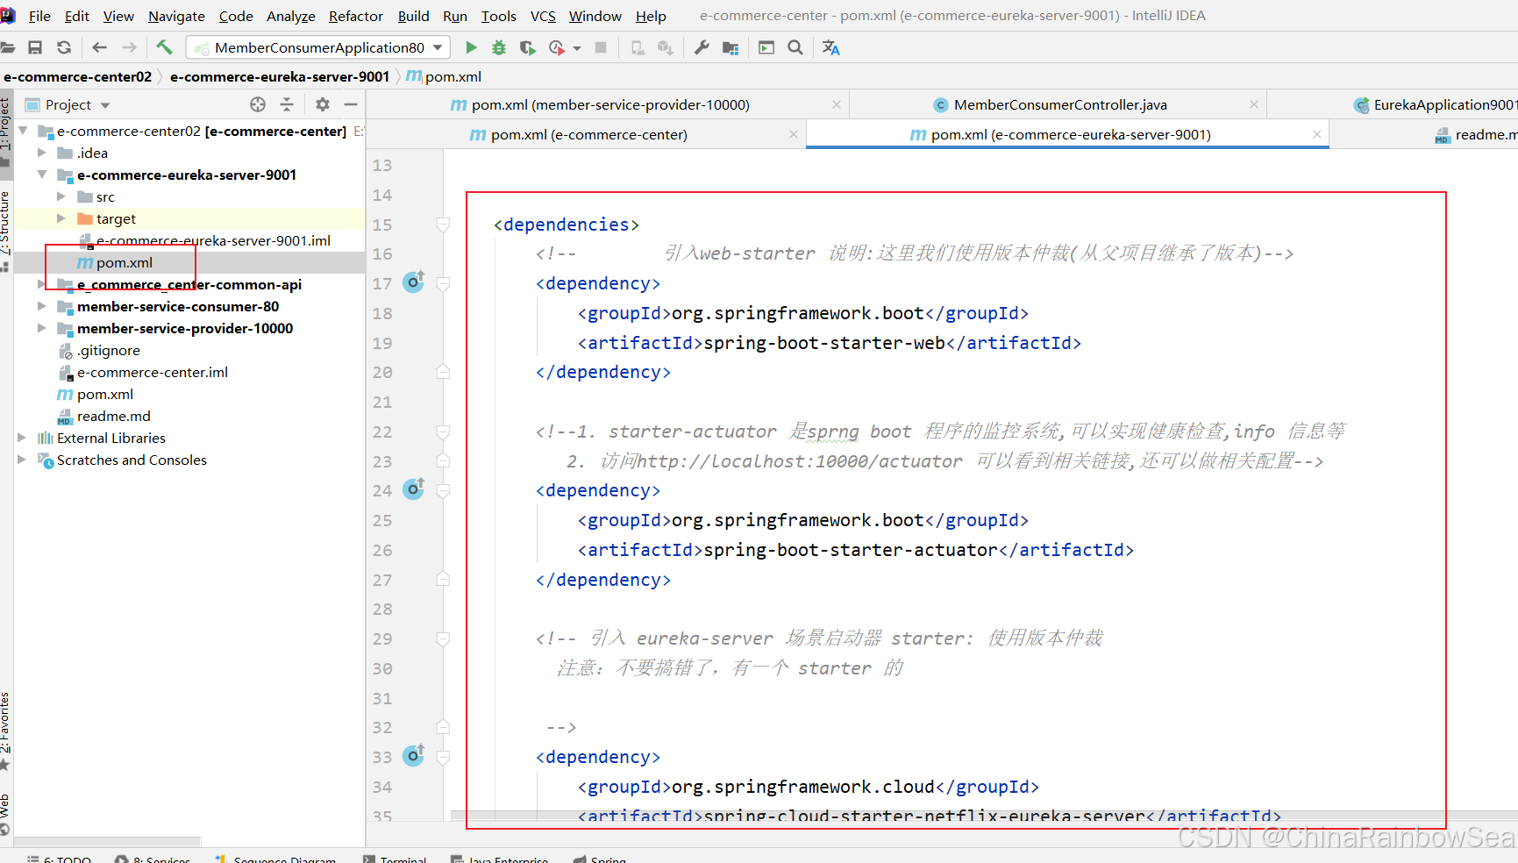
Task: Select pom.xml under eureka-server-9001 in tree
Action: 124,262
